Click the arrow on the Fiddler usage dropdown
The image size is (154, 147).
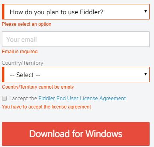(146, 12)
